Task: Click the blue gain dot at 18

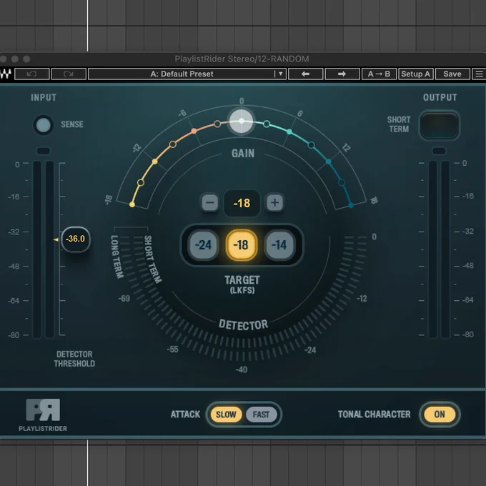Action: (x=351, y=205)
